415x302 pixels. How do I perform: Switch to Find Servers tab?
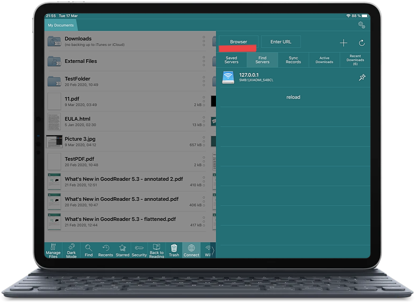coord(262,60)
